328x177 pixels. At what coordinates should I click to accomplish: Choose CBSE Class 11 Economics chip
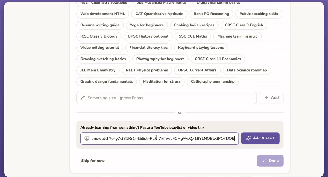(x=218, y=59)
